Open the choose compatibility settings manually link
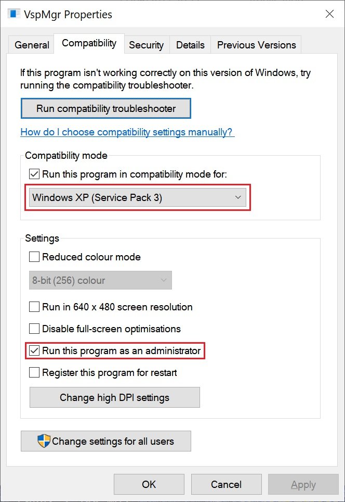345x502 pixels. [127, 132]
